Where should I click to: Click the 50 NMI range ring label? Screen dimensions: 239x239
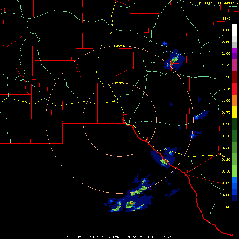[x=119, y=83]
